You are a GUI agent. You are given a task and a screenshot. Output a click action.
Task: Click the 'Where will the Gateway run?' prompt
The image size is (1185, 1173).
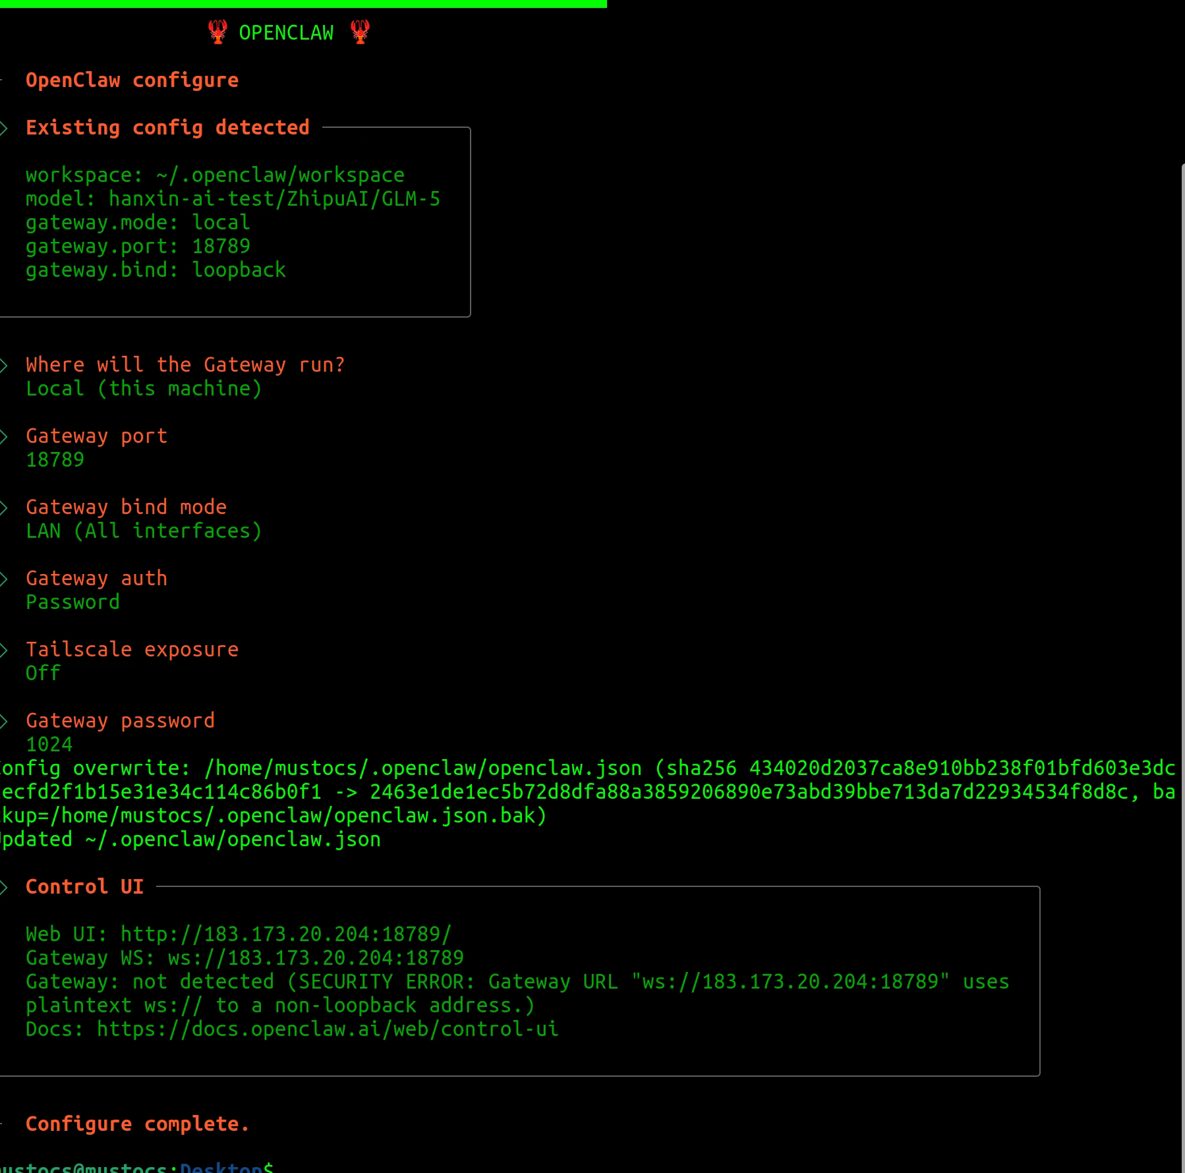pyautogui.click(x=185, y=365)
